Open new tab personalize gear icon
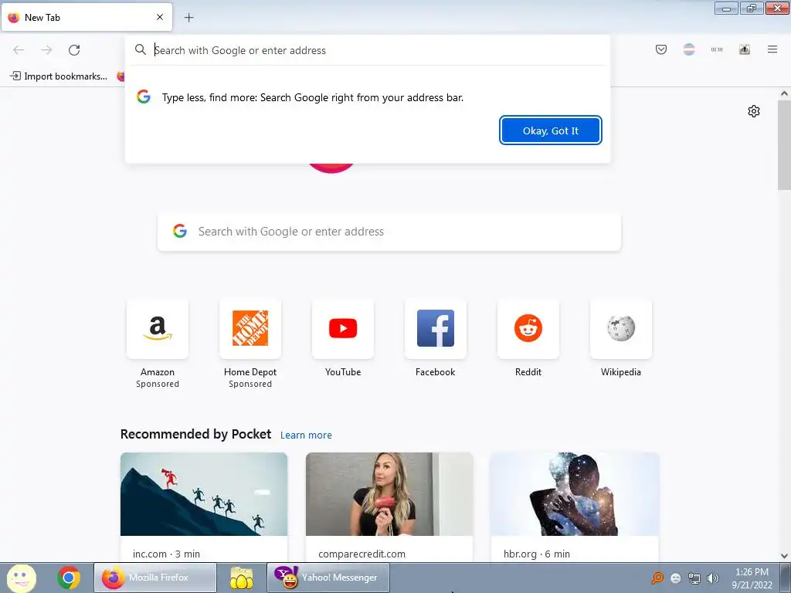Viewport: 791px width, 593px height. click(x=754, y=111)
